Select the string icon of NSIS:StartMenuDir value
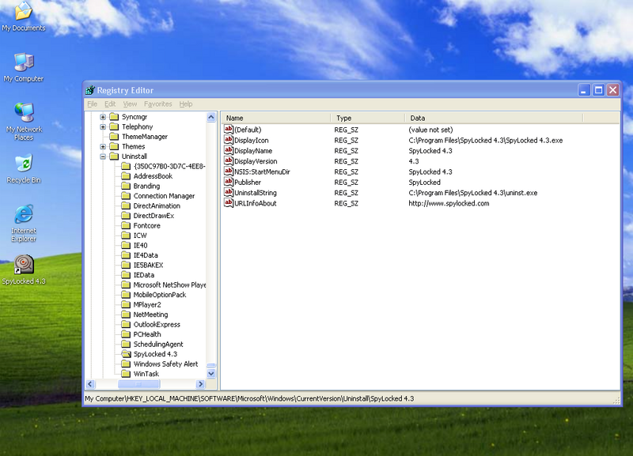Screen dimensions: 633x456 [x=229, y=171]
